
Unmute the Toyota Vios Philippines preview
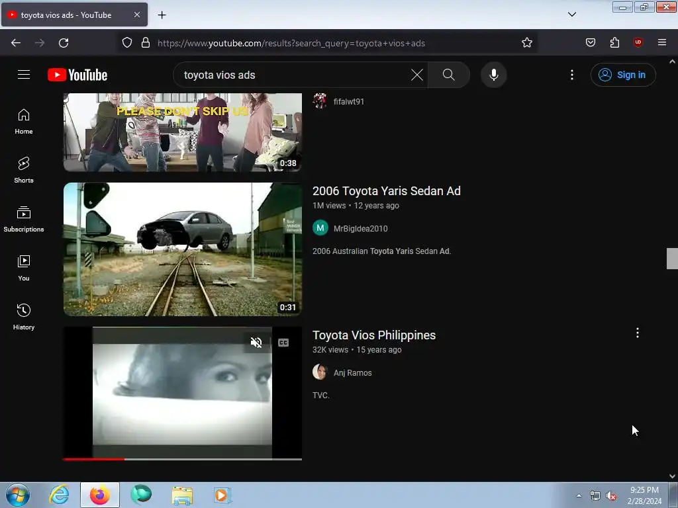point(256,343)
